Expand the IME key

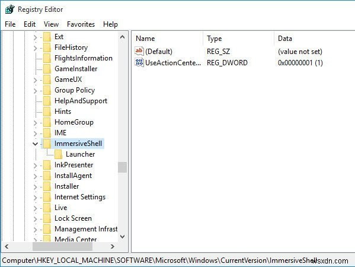[35, 133]
